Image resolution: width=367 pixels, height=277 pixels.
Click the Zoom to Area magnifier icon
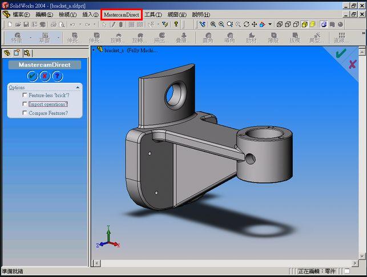pyautogui.click(x=221, y=24)
